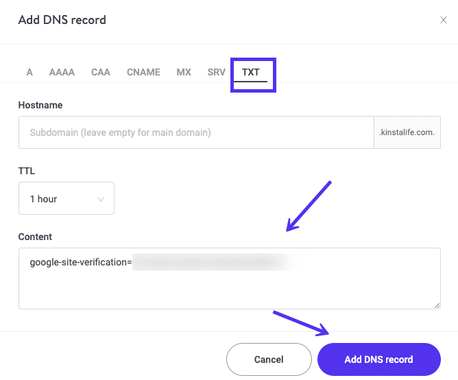Switch to the CNAME tab
Image resolution: width=458 pixels, height=380 pixels.
tap(143, 72)
